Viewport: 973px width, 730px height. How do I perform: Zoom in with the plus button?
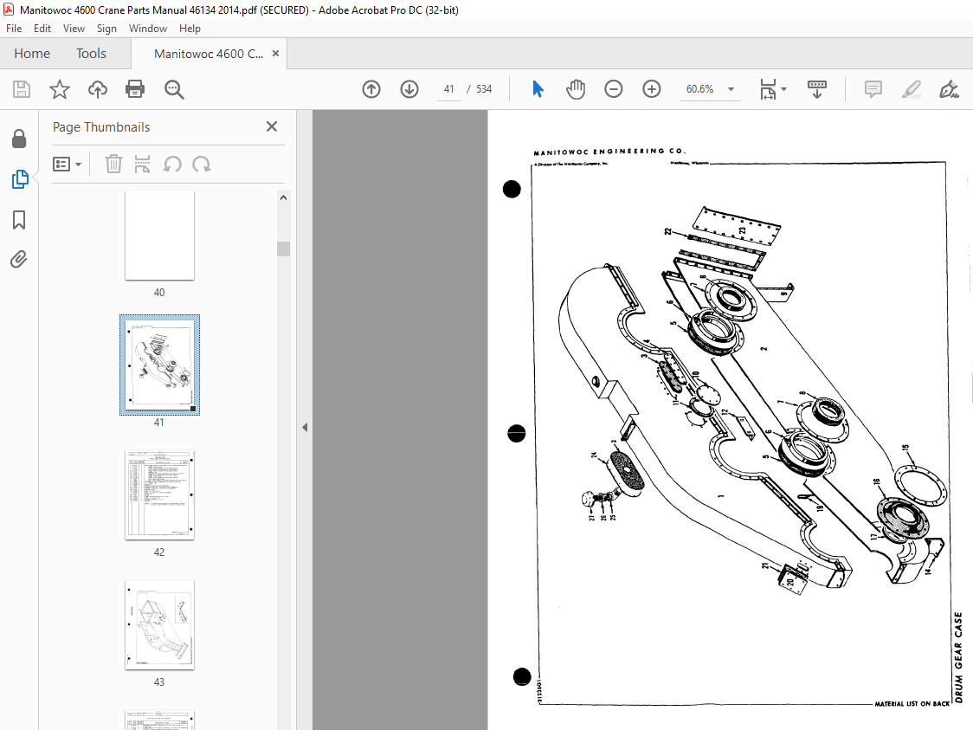pos(652,89)
